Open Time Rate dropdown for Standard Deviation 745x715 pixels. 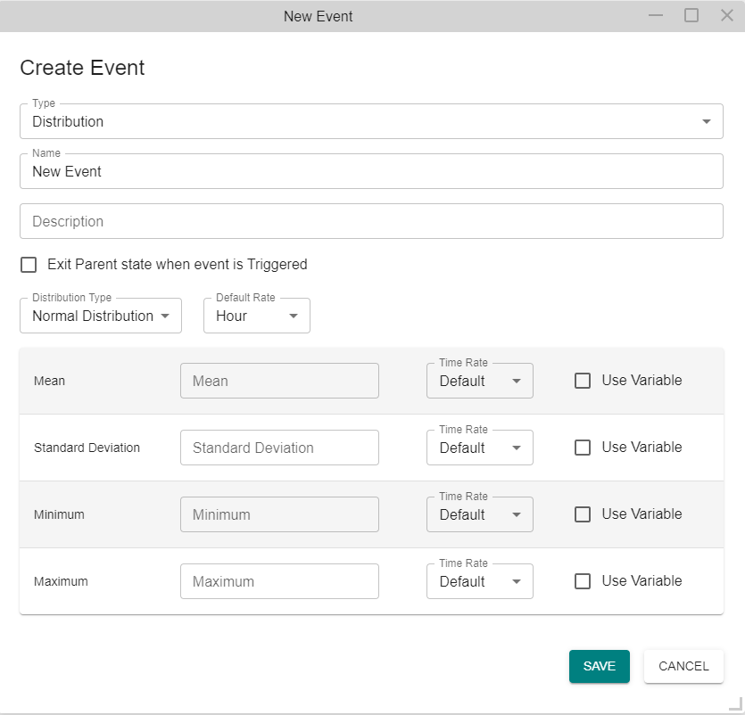tap(479, 448)
